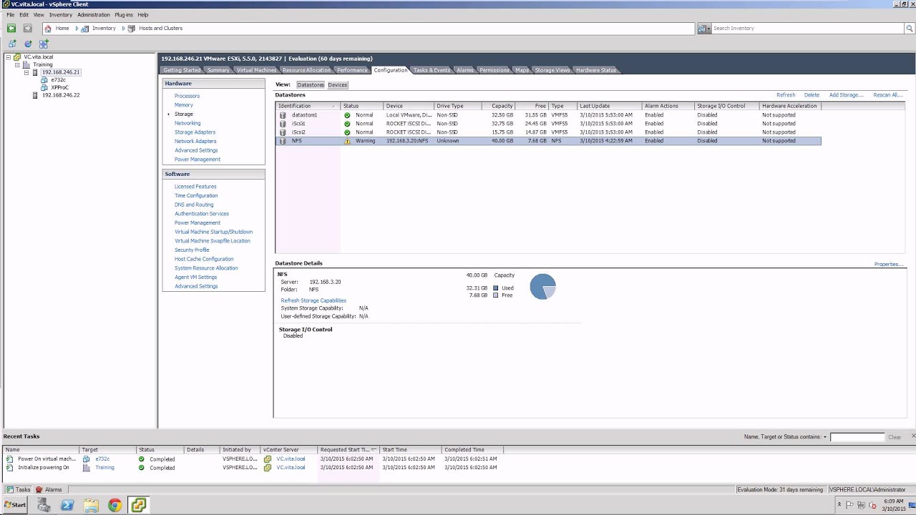The height and width of the screenshot is (515, 916).
Task: Collapse the 192.168.246.21 host node
Action: pos(26,72)
